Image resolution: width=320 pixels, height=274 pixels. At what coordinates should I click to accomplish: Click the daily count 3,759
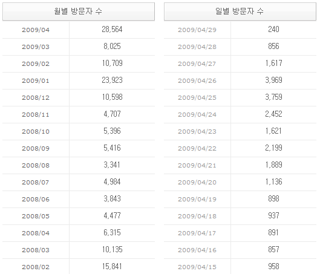[x=273, y=97]
